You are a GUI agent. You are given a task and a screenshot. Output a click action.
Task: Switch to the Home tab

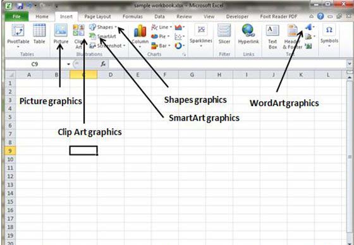(42, 16)
